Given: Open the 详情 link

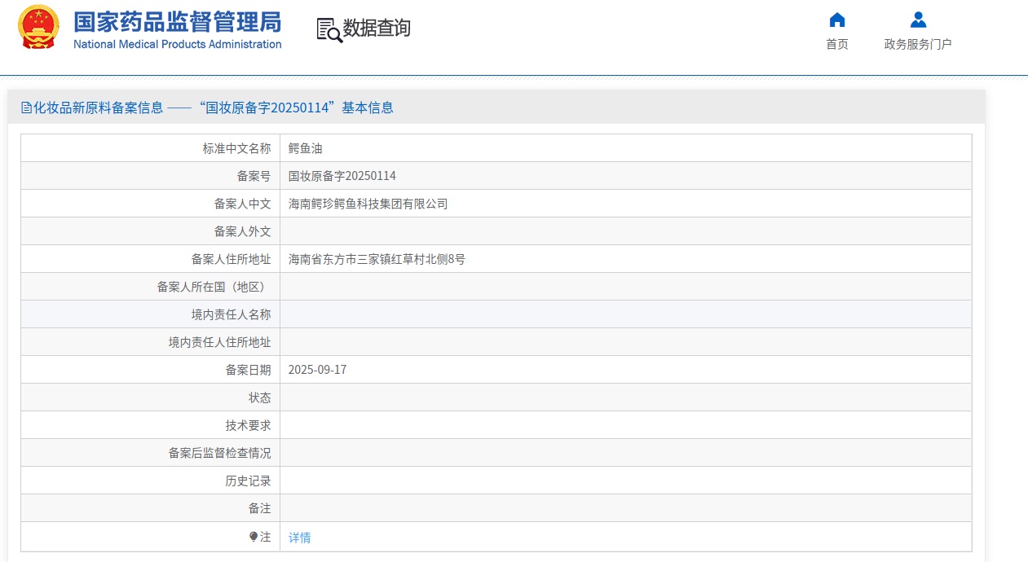Looking at the screenshot, I should click(x=299, y=538).
